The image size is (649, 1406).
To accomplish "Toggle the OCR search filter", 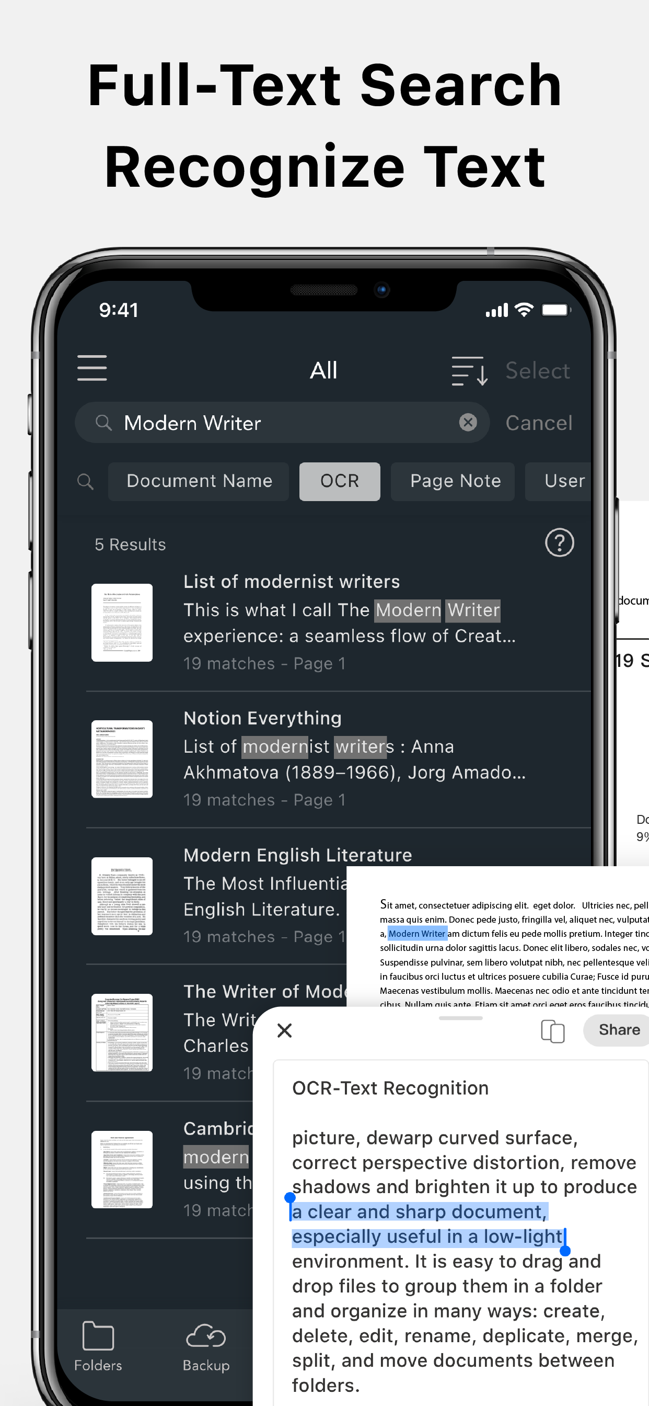I will coord(340,481).
